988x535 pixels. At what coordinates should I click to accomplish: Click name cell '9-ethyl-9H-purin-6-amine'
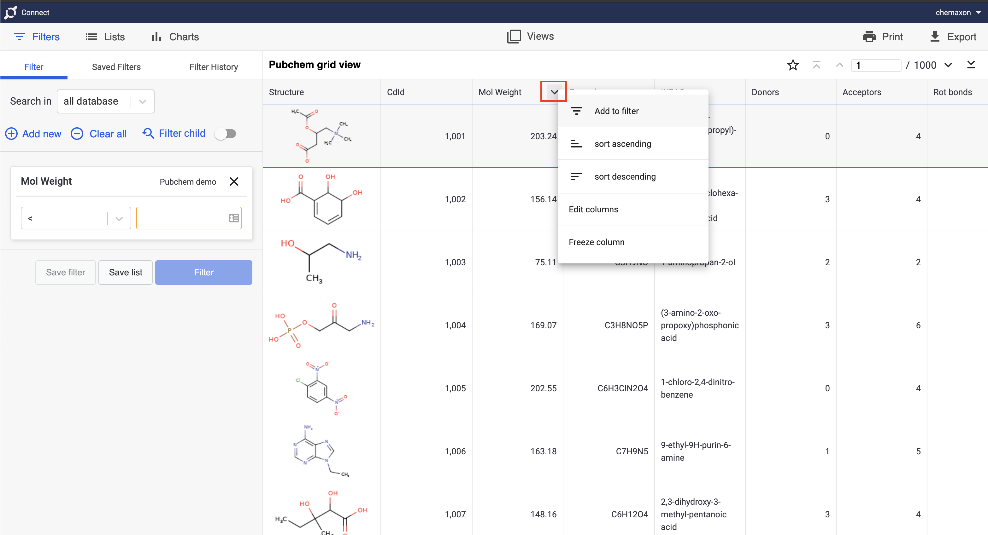tap(700, 451)
